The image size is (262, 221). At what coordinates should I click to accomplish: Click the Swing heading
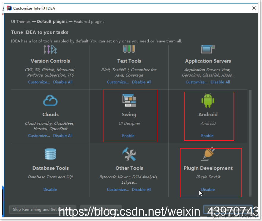point(129,115)
